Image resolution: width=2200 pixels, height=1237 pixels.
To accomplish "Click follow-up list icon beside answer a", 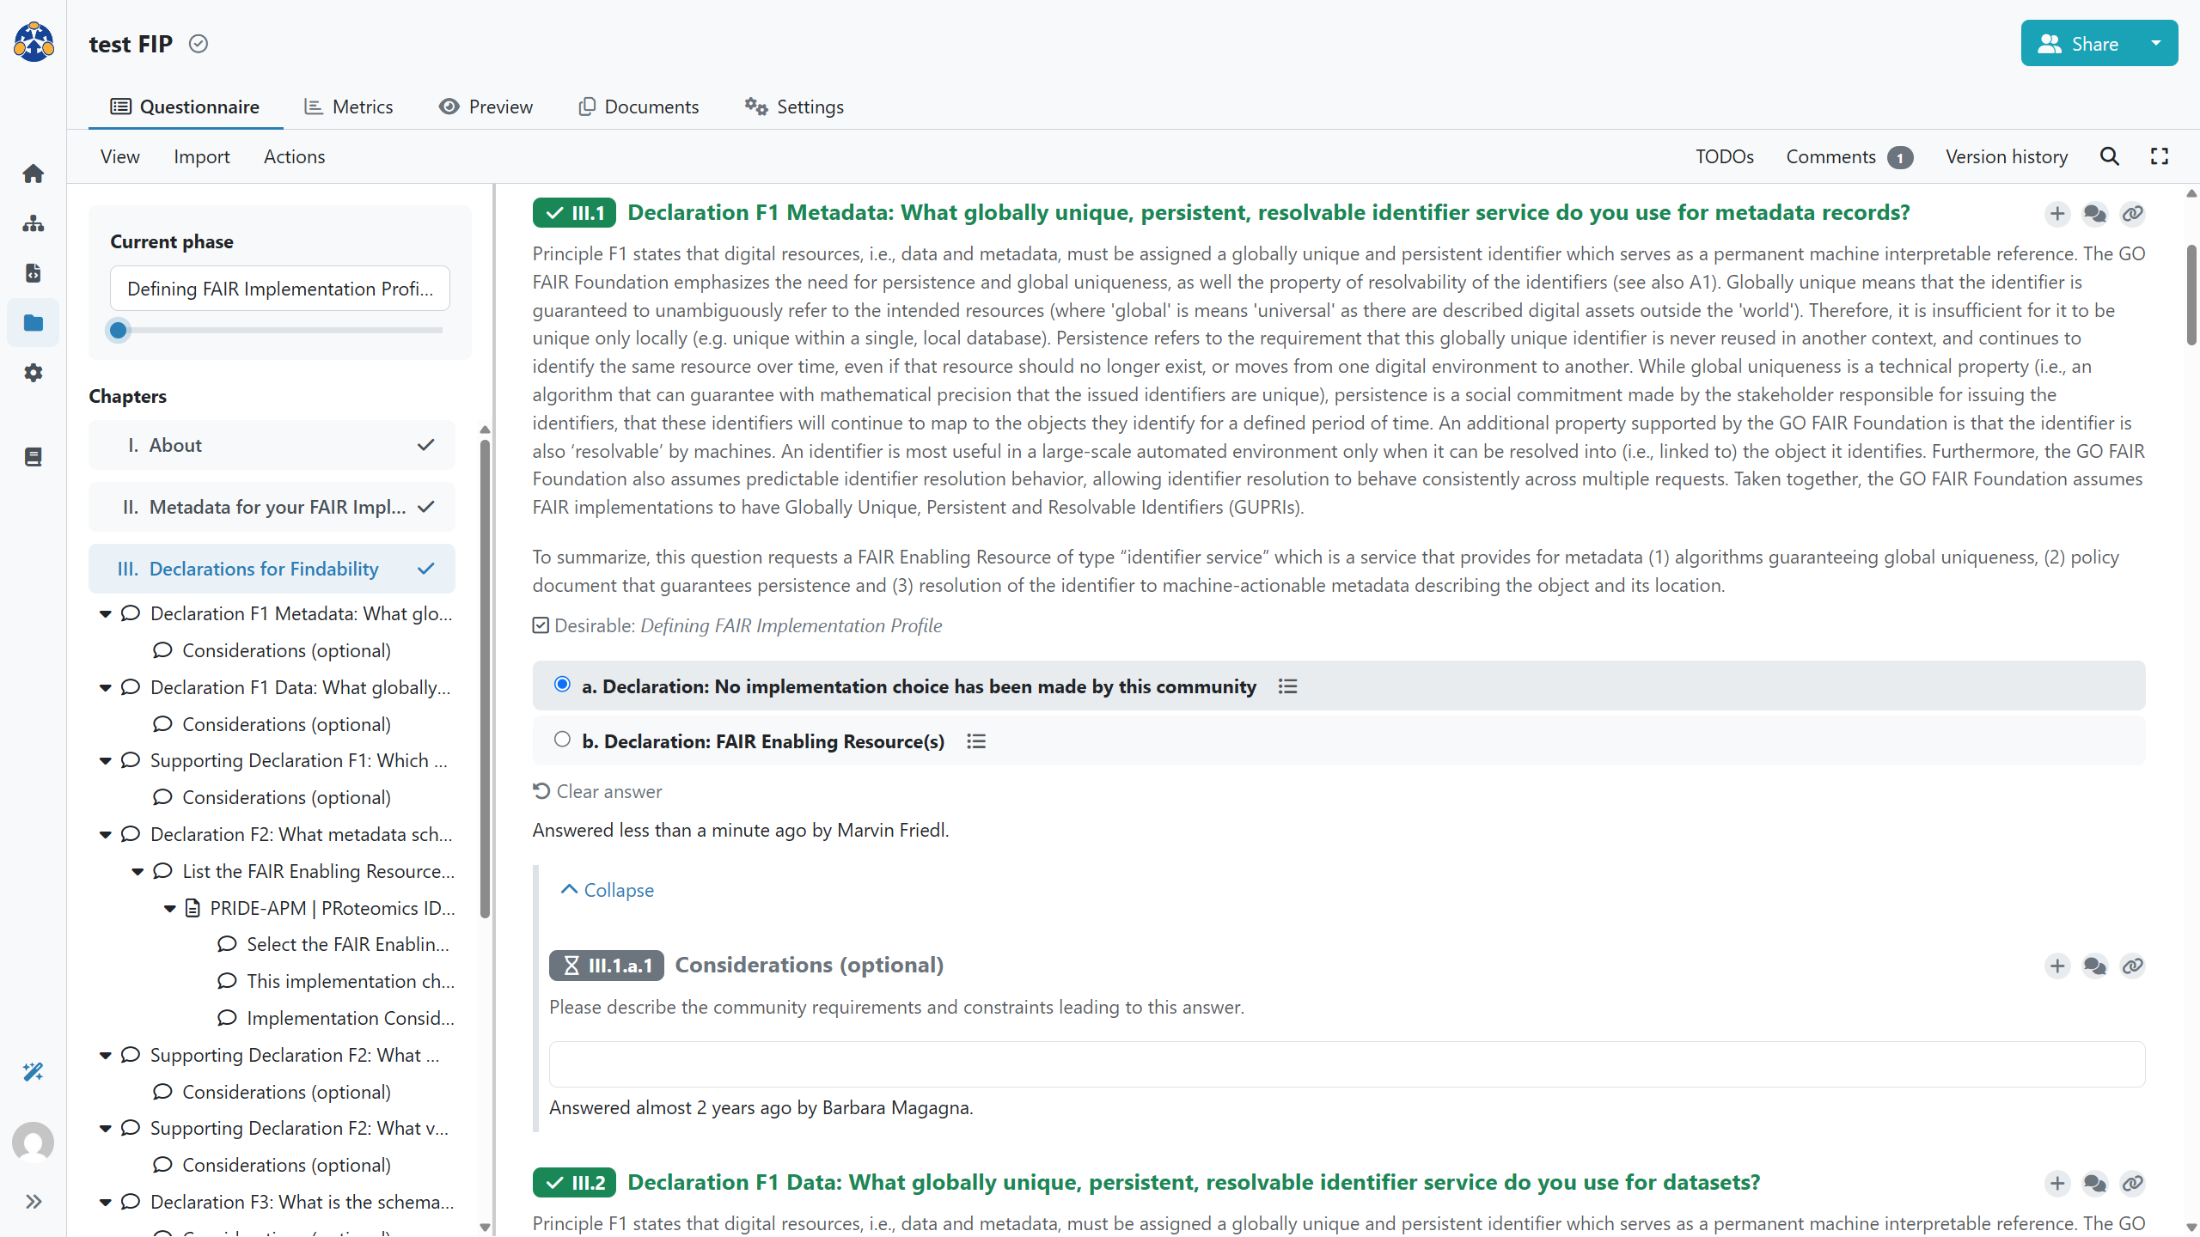I will tap(1287, 686).
